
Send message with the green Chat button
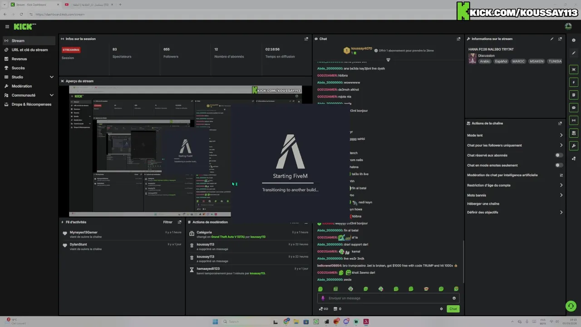coord(453,309)
